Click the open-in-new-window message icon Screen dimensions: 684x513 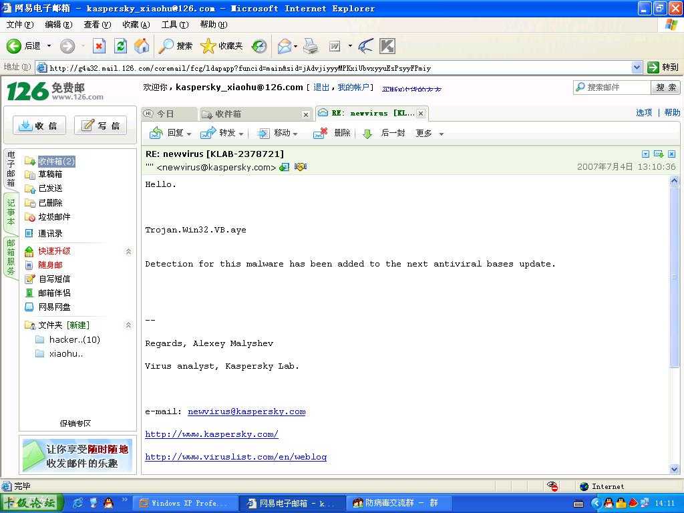pyautogui.click(x=659, y=154)
